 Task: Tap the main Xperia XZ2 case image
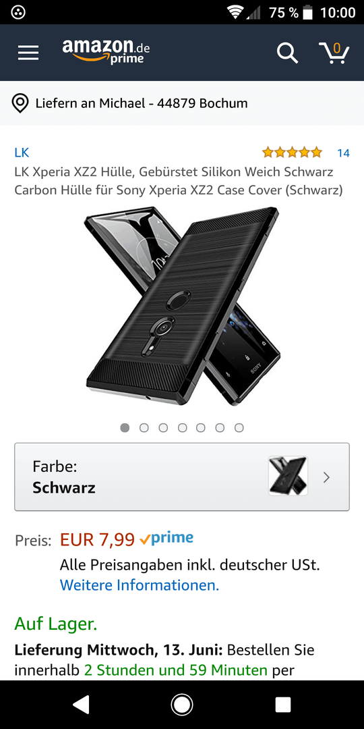point(182,307)
